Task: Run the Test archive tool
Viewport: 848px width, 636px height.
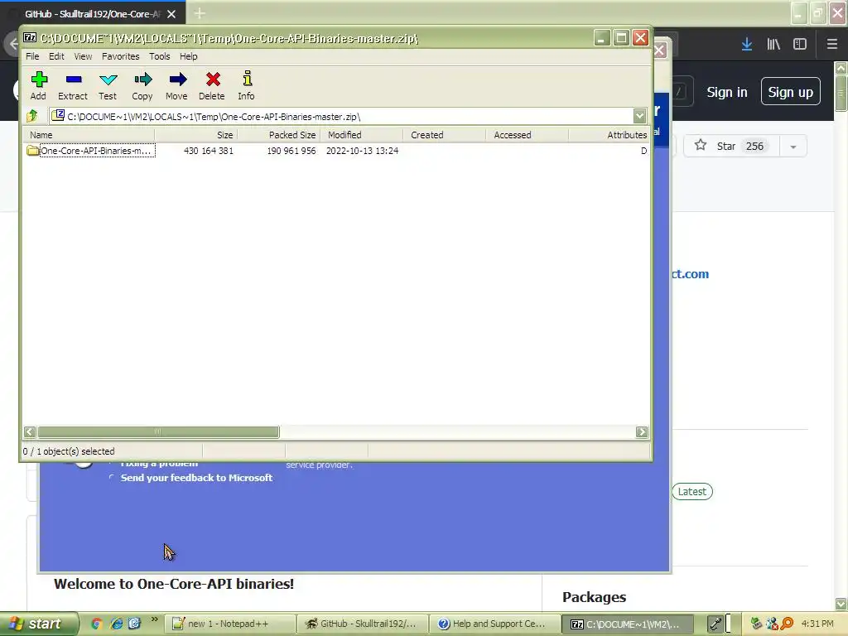Action: tap(108, 85)
